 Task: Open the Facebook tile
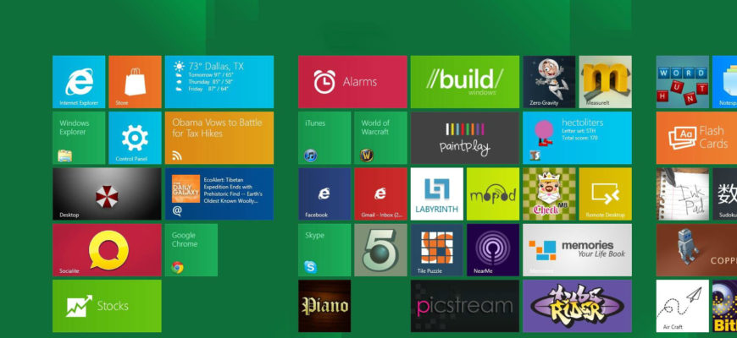click(324, 194)
